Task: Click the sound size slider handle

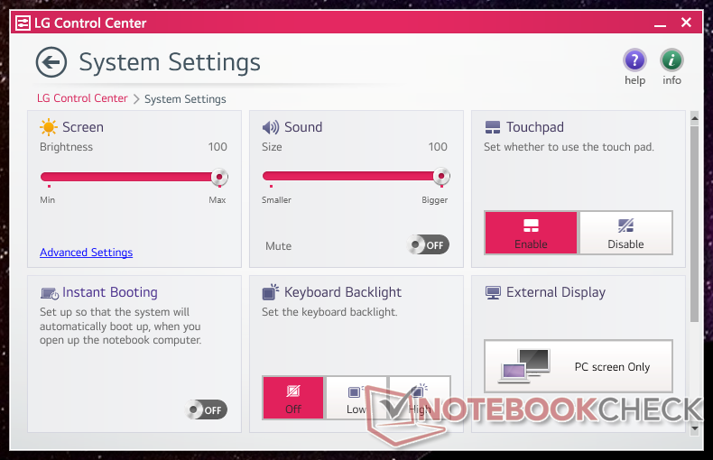Action: (x=441, y=177)
